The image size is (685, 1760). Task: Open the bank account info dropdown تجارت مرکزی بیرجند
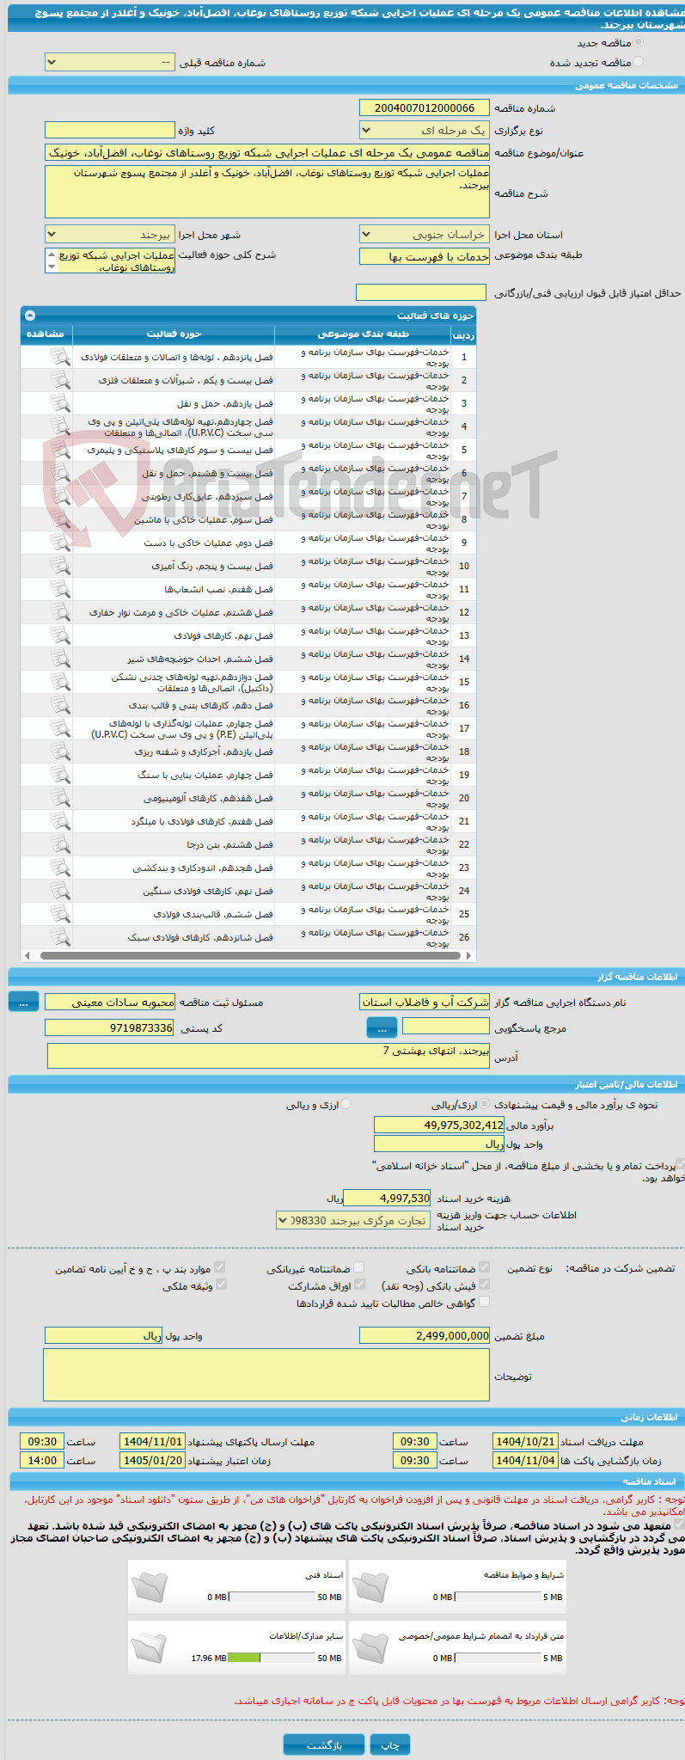coord(352,1220)
